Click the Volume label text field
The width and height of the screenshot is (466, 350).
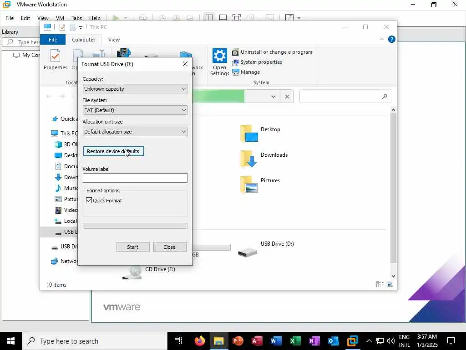pos(135,178)
